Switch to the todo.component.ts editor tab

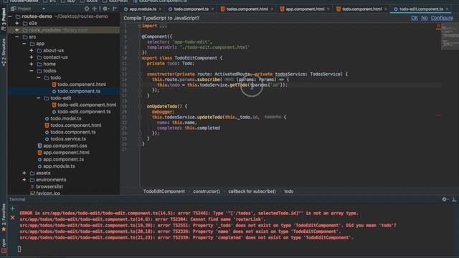[x=191, y=9]
